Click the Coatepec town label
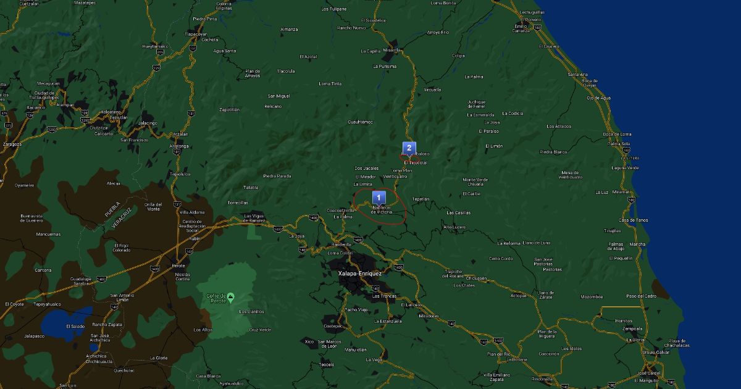The height and width of the screenshot is (389, 741). pos(332,326)
